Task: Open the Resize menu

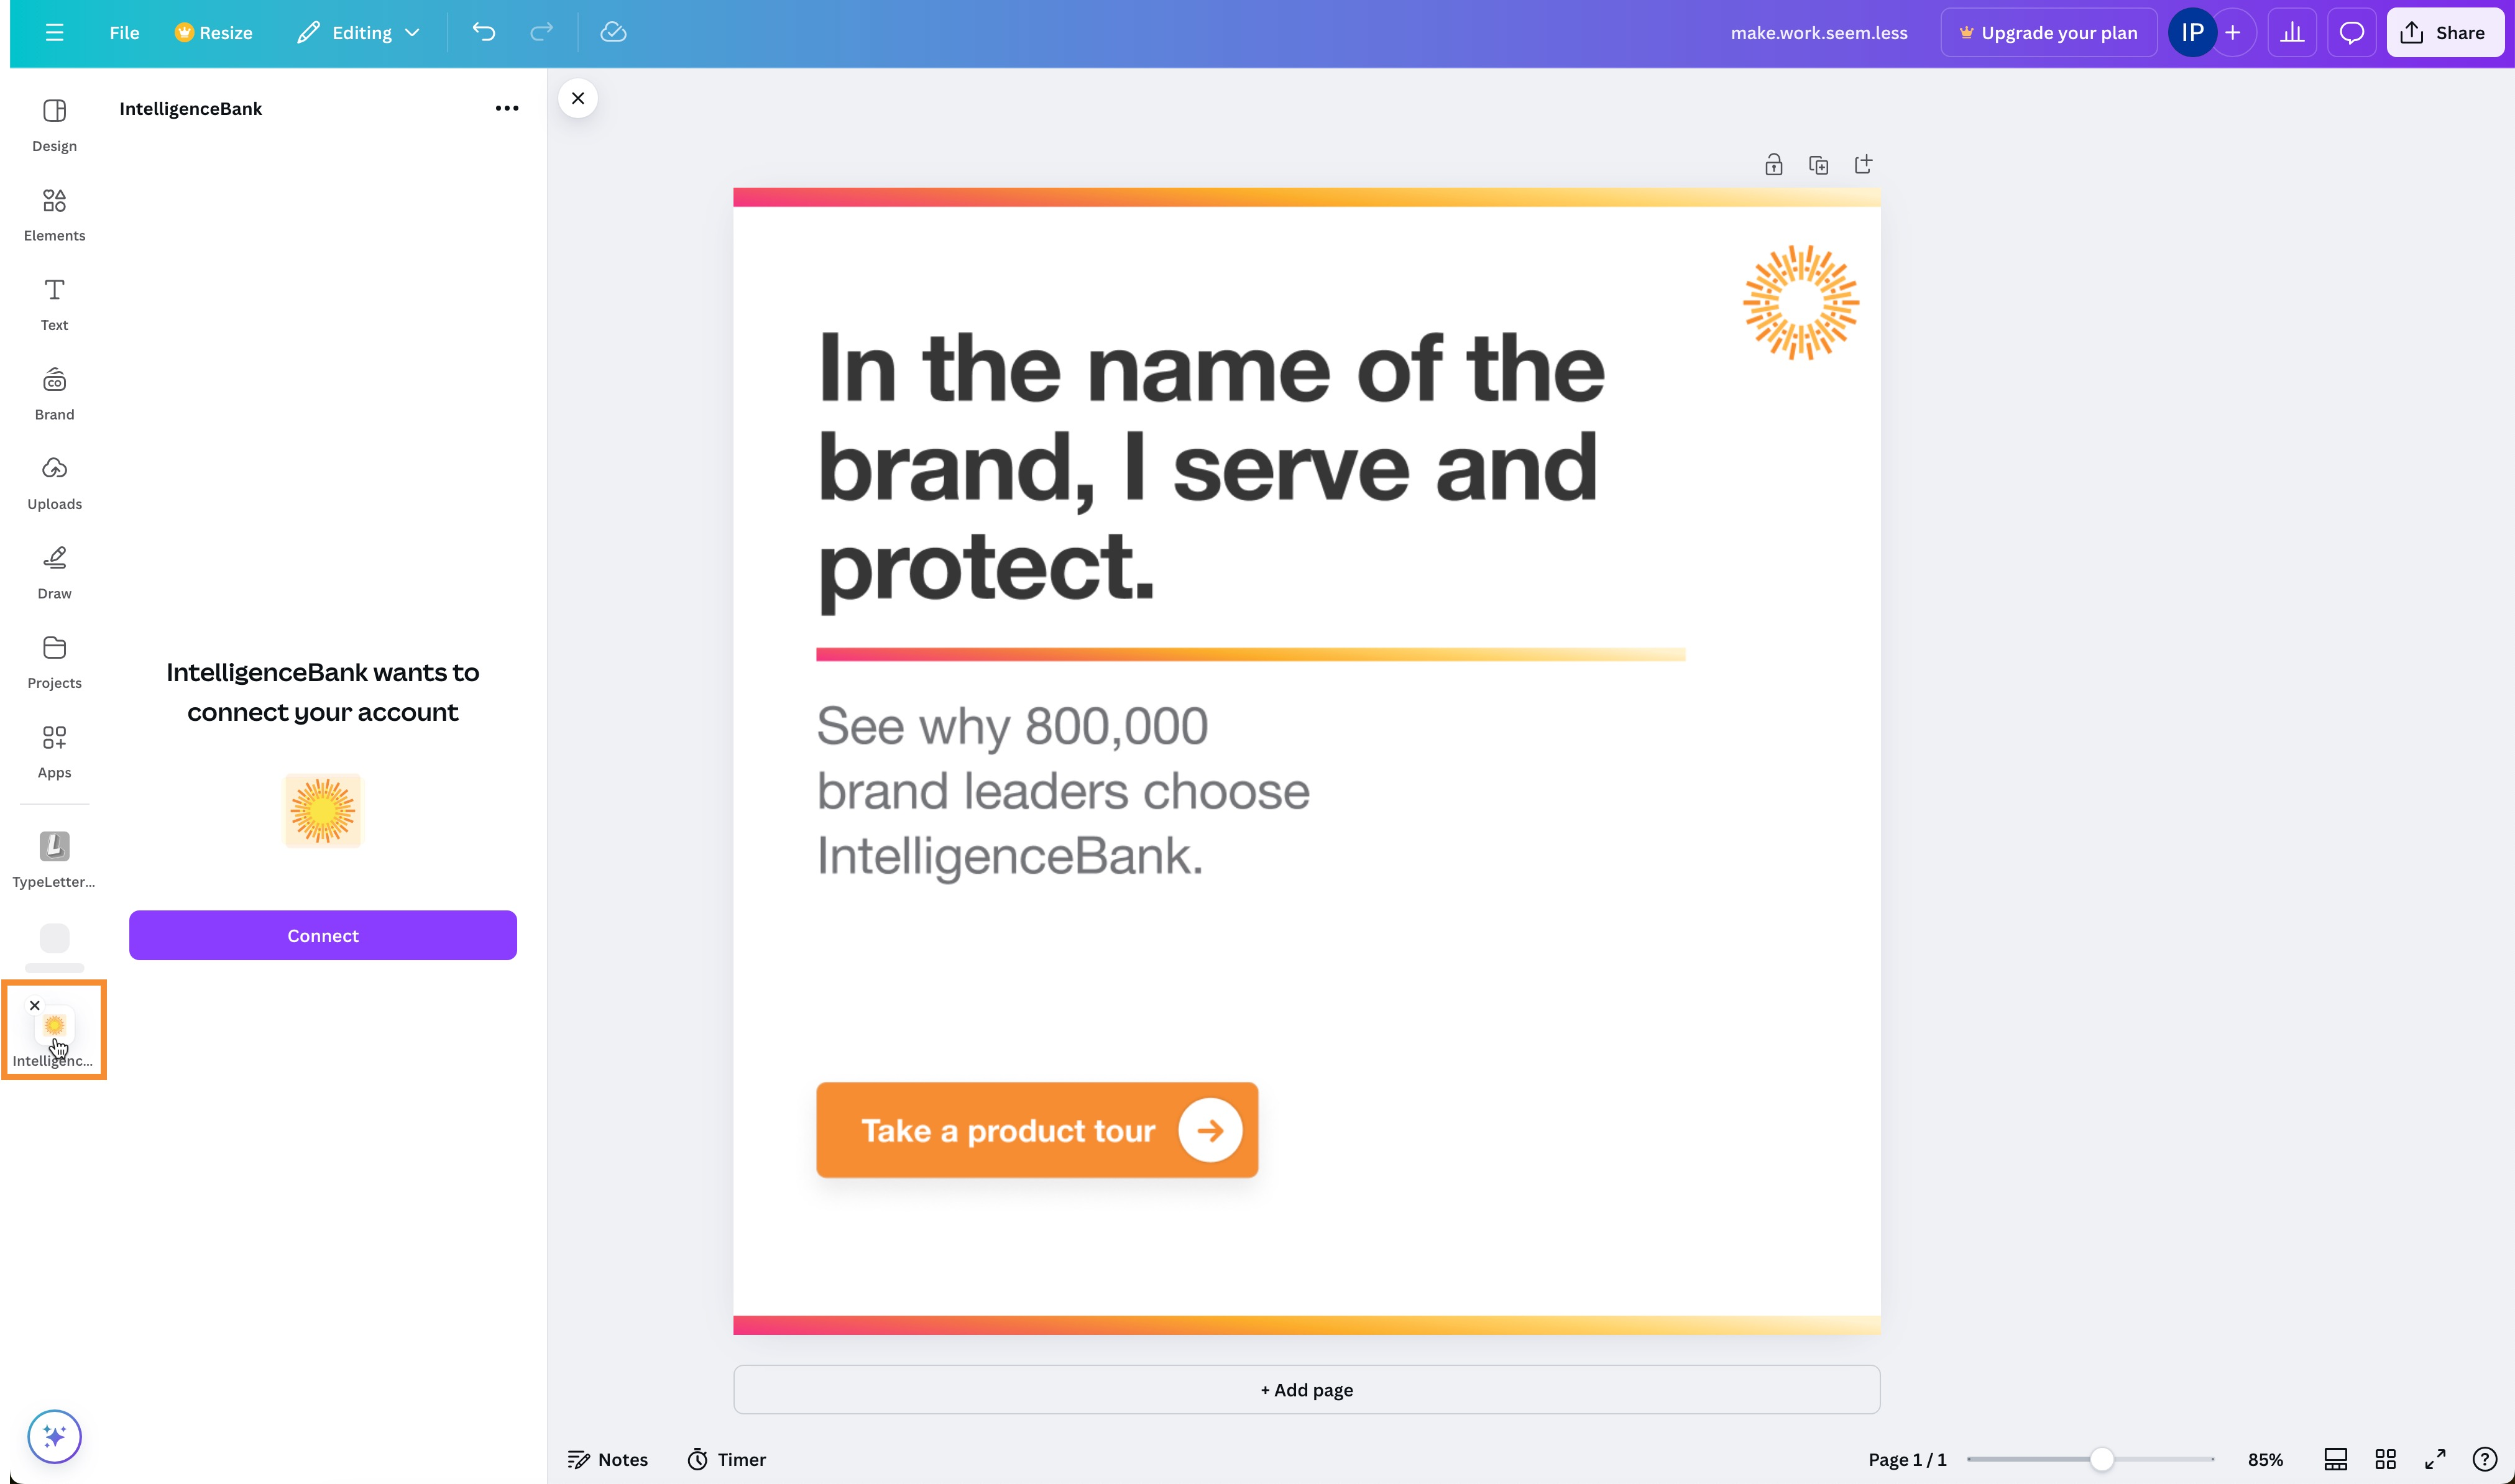Action: (213, 32)
